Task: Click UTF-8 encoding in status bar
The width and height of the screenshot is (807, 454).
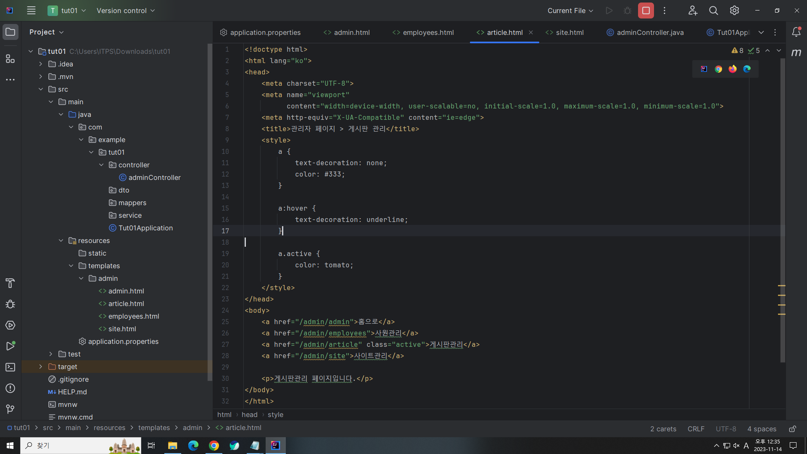Action: tap(726, 429)
